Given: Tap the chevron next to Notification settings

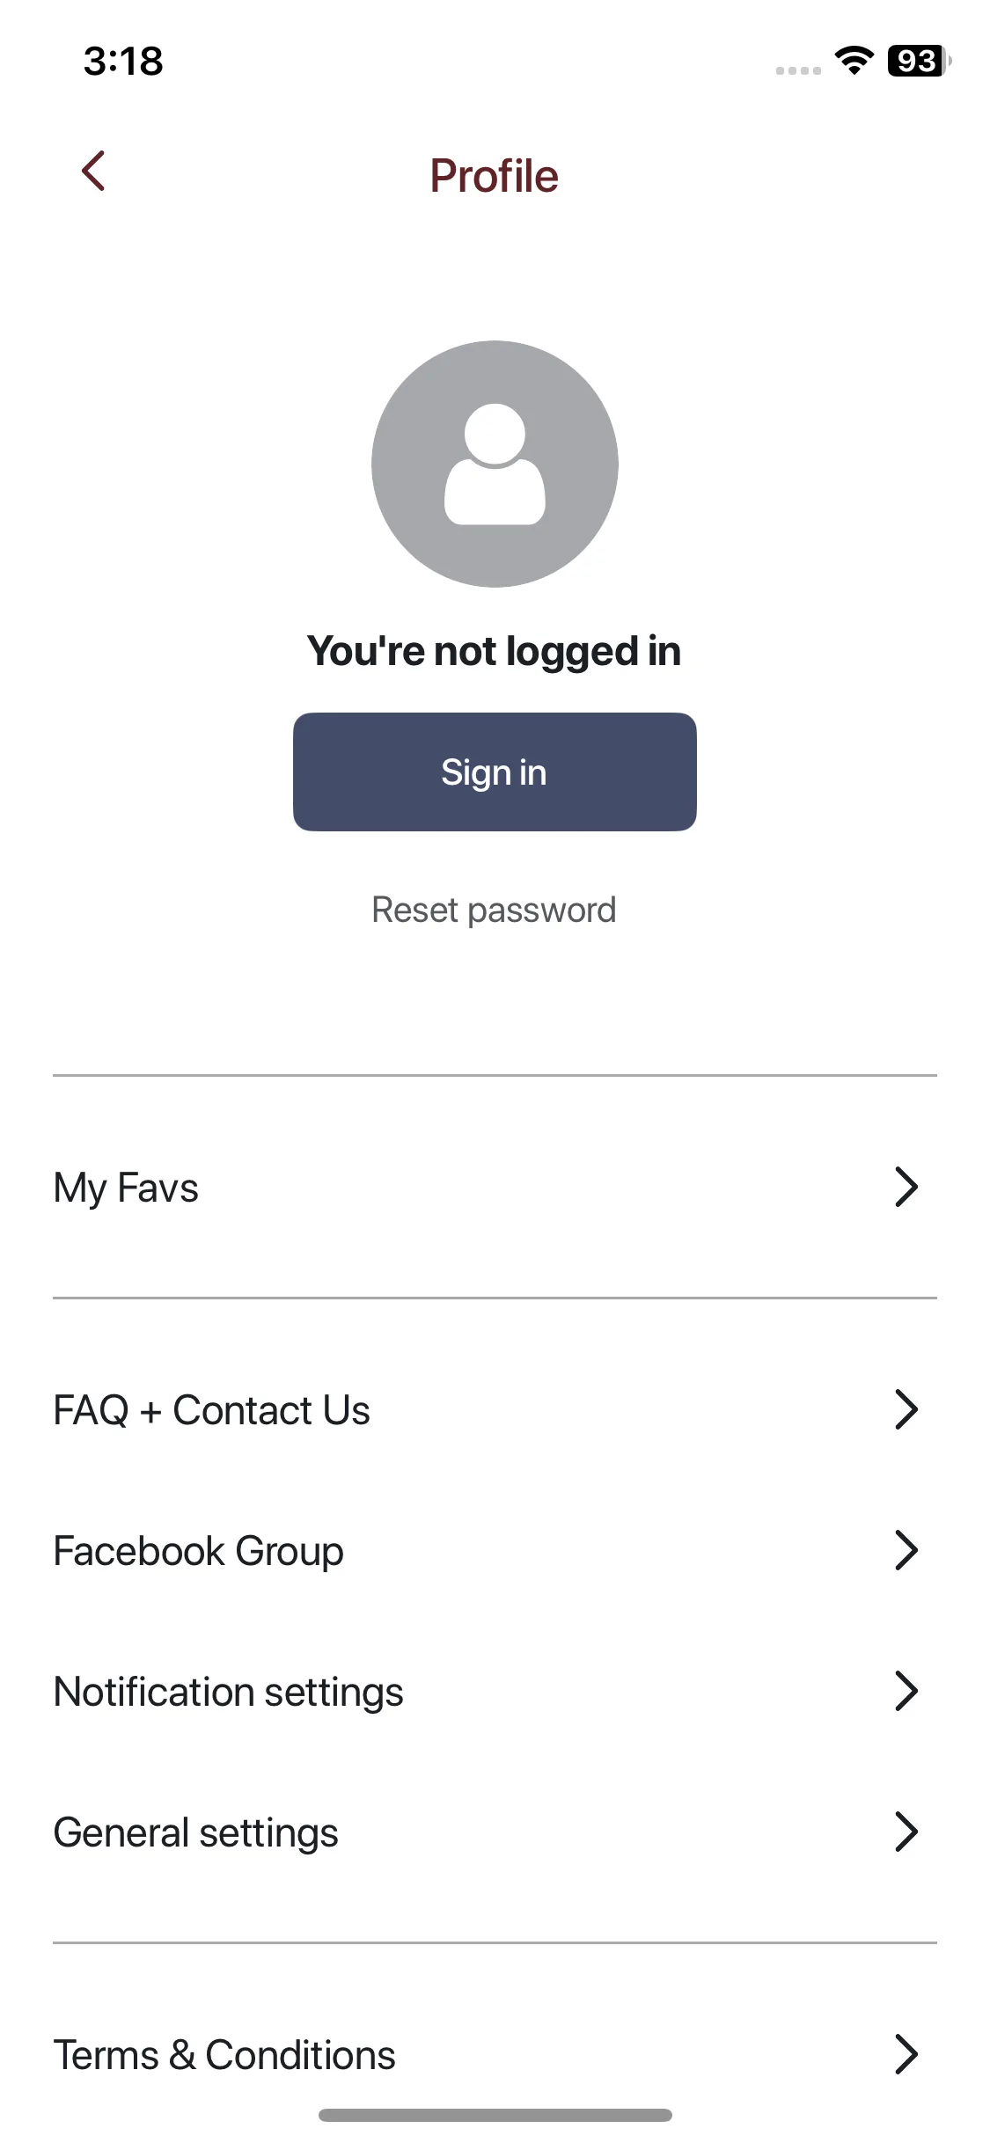Looking at the screenshot, I should (906, 1691).
